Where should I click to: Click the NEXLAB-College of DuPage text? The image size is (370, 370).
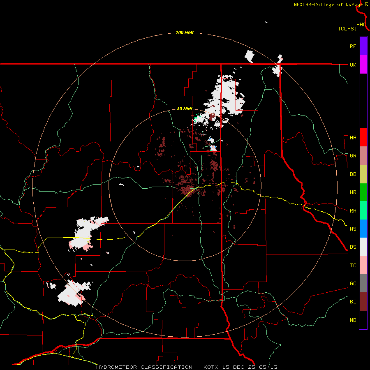point(328,5)
